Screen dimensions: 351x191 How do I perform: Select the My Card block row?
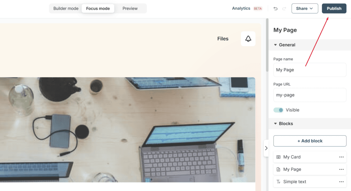310,157
